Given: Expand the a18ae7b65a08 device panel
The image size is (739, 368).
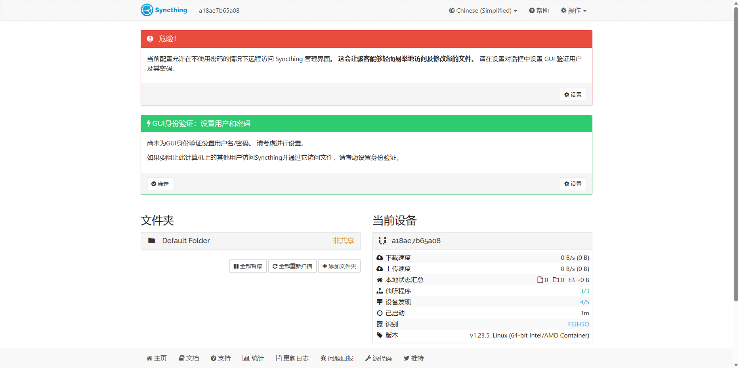Looking at the screenshot, I should click(482, 241).
